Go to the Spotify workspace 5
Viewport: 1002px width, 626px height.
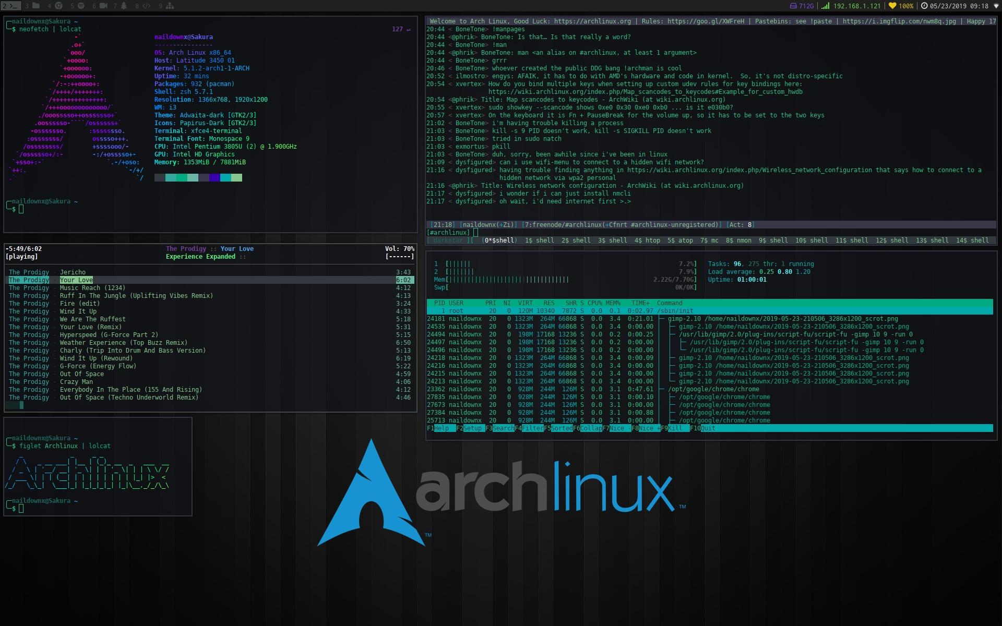(78, 6)
